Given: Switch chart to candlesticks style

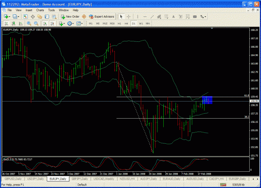Looking at the screenshot, I should click(x=13, y=23).
